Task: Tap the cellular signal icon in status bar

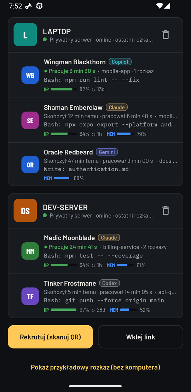Action: 167,6
